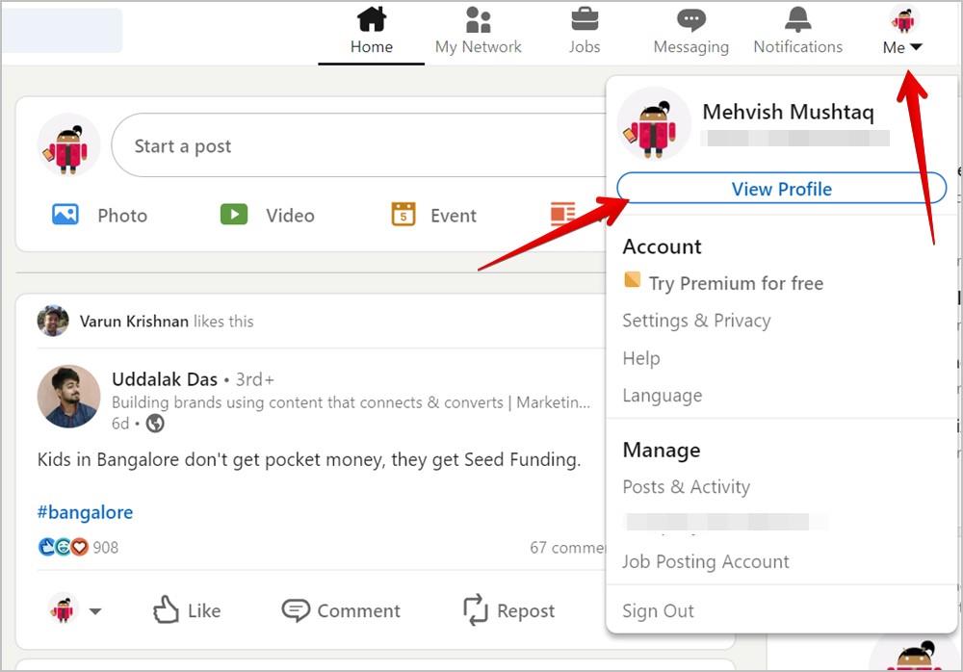Click the Event calendar icon
Image resolution: width=963 pixels, height=672 pixels.
tap(403, 215)
